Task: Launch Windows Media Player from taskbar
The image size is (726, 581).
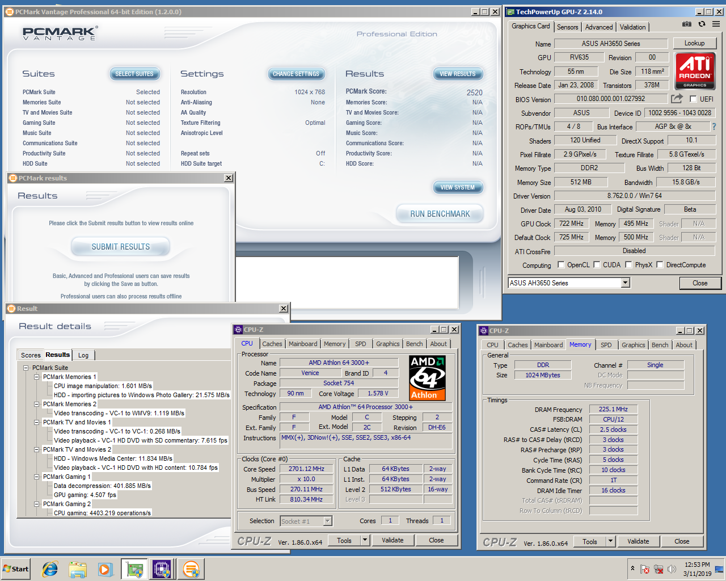Action: 105,569
